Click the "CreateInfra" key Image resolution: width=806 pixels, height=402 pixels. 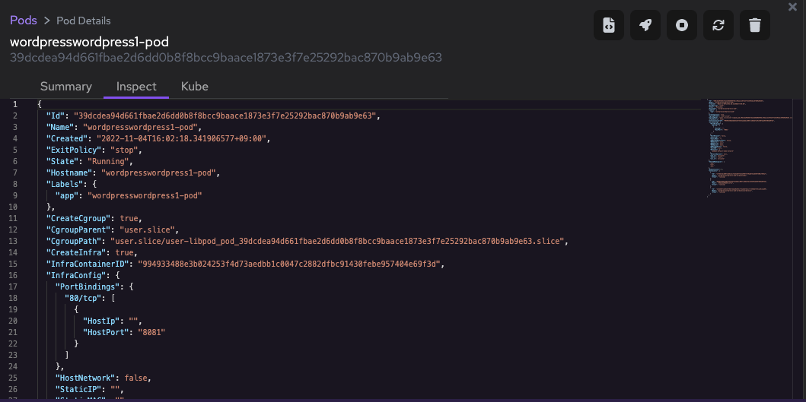(78, 252)
